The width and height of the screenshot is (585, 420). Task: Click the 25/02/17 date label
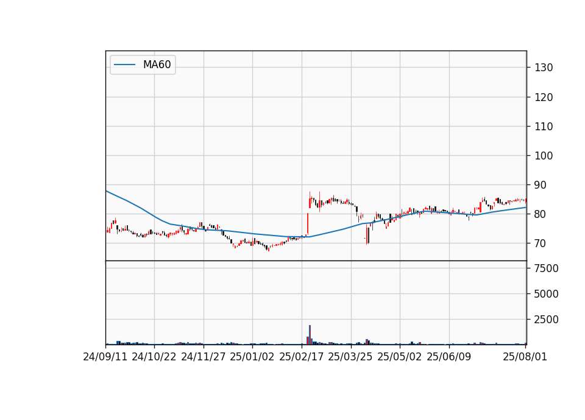click(302, 357)
